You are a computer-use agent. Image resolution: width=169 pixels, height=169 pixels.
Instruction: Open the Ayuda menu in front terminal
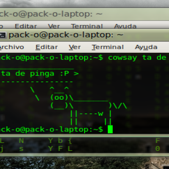click(x=146, y=47)
